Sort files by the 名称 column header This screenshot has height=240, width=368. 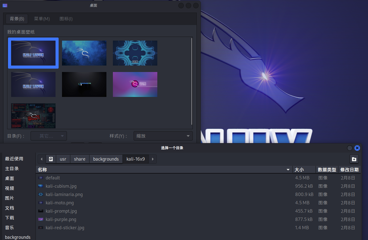[x=163, y=170]
